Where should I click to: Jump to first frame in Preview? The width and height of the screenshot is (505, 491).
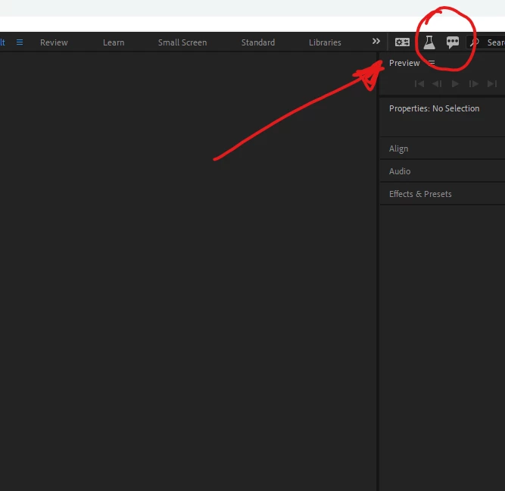point(419,84)
